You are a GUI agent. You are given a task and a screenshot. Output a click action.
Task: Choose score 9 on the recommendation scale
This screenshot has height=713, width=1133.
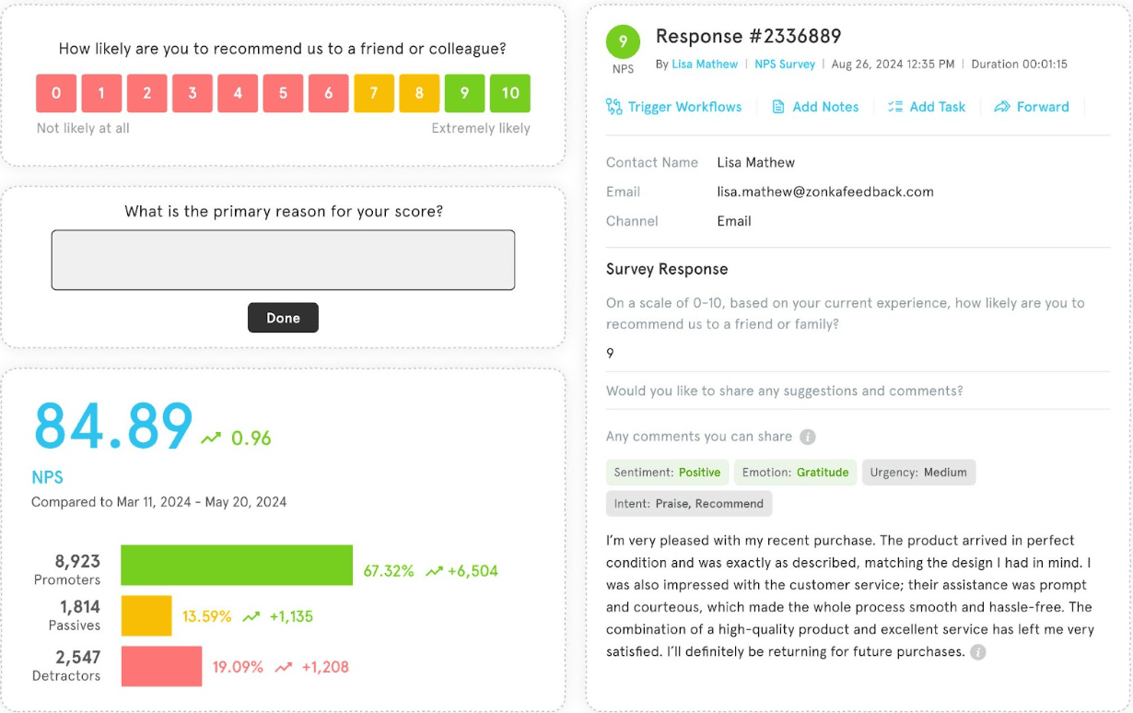tap(464, 93)
